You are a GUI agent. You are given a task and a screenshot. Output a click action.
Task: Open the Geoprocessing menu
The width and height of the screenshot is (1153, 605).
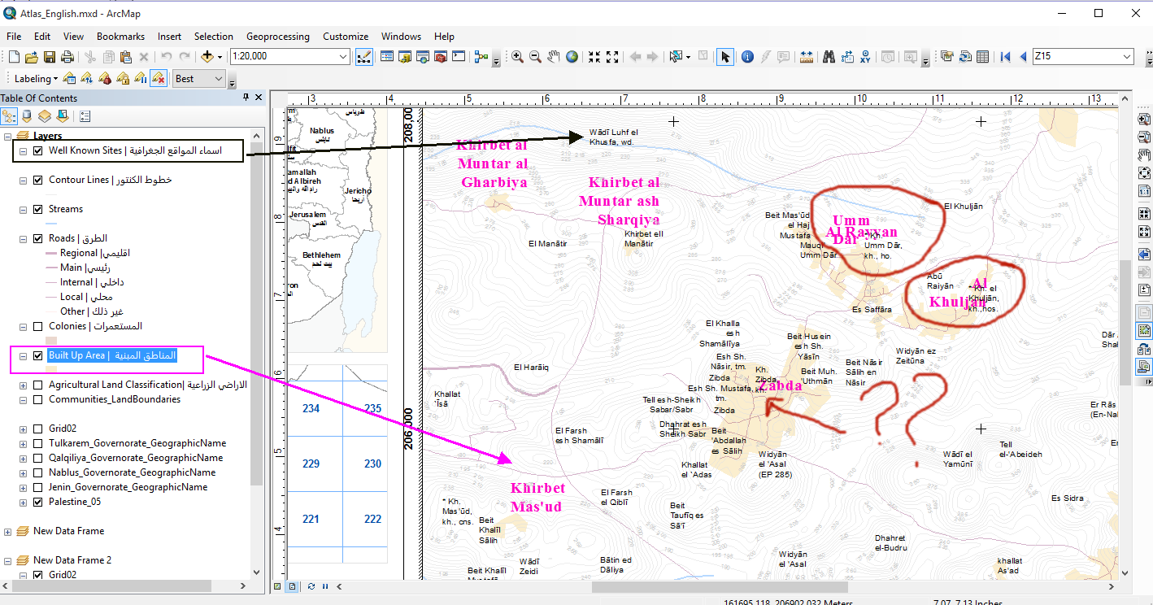coord(277,37)
